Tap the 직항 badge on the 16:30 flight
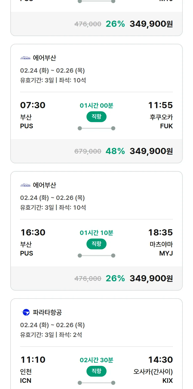Screen dimensions: 193x389 click(x=97, y=244)
